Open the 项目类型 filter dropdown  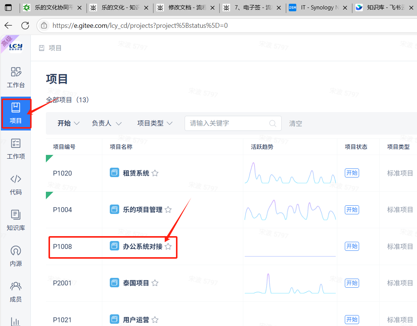pos(155,123)
